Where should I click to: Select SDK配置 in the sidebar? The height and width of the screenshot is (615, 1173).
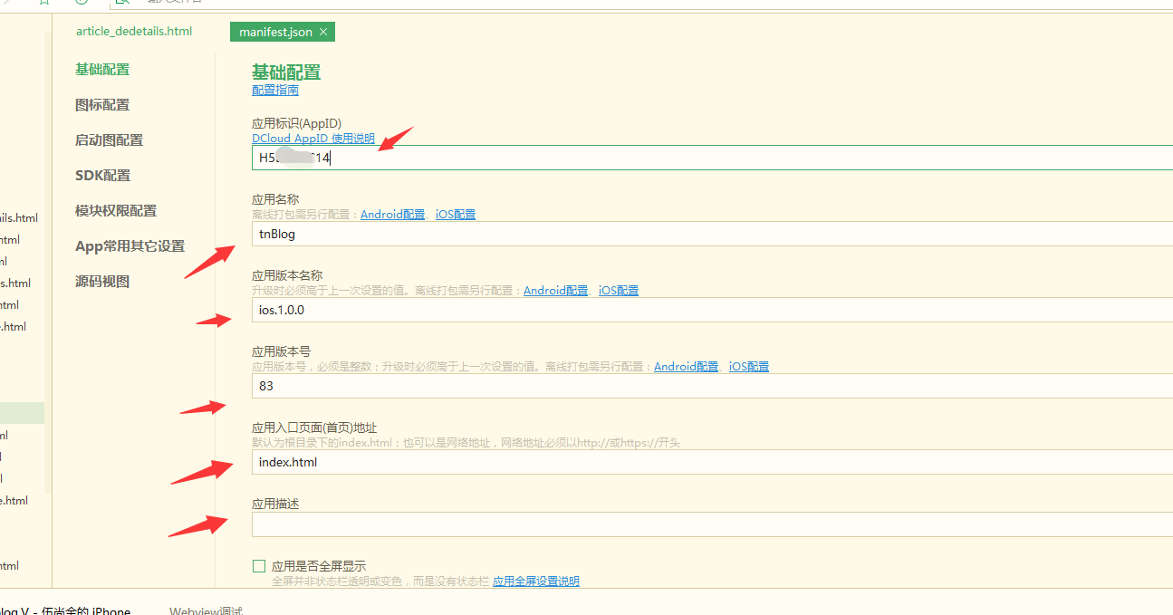[102, 176]
